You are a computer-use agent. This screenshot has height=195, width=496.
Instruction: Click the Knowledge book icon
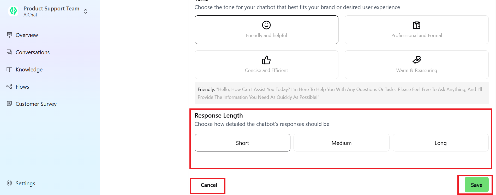9,69
